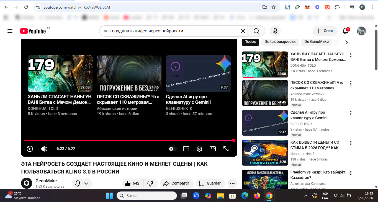Open options for ПЕСОК СО СКВАЖИНЫ video
The width and height of the screenshot is (378, 202).
(x=351, y=83)
